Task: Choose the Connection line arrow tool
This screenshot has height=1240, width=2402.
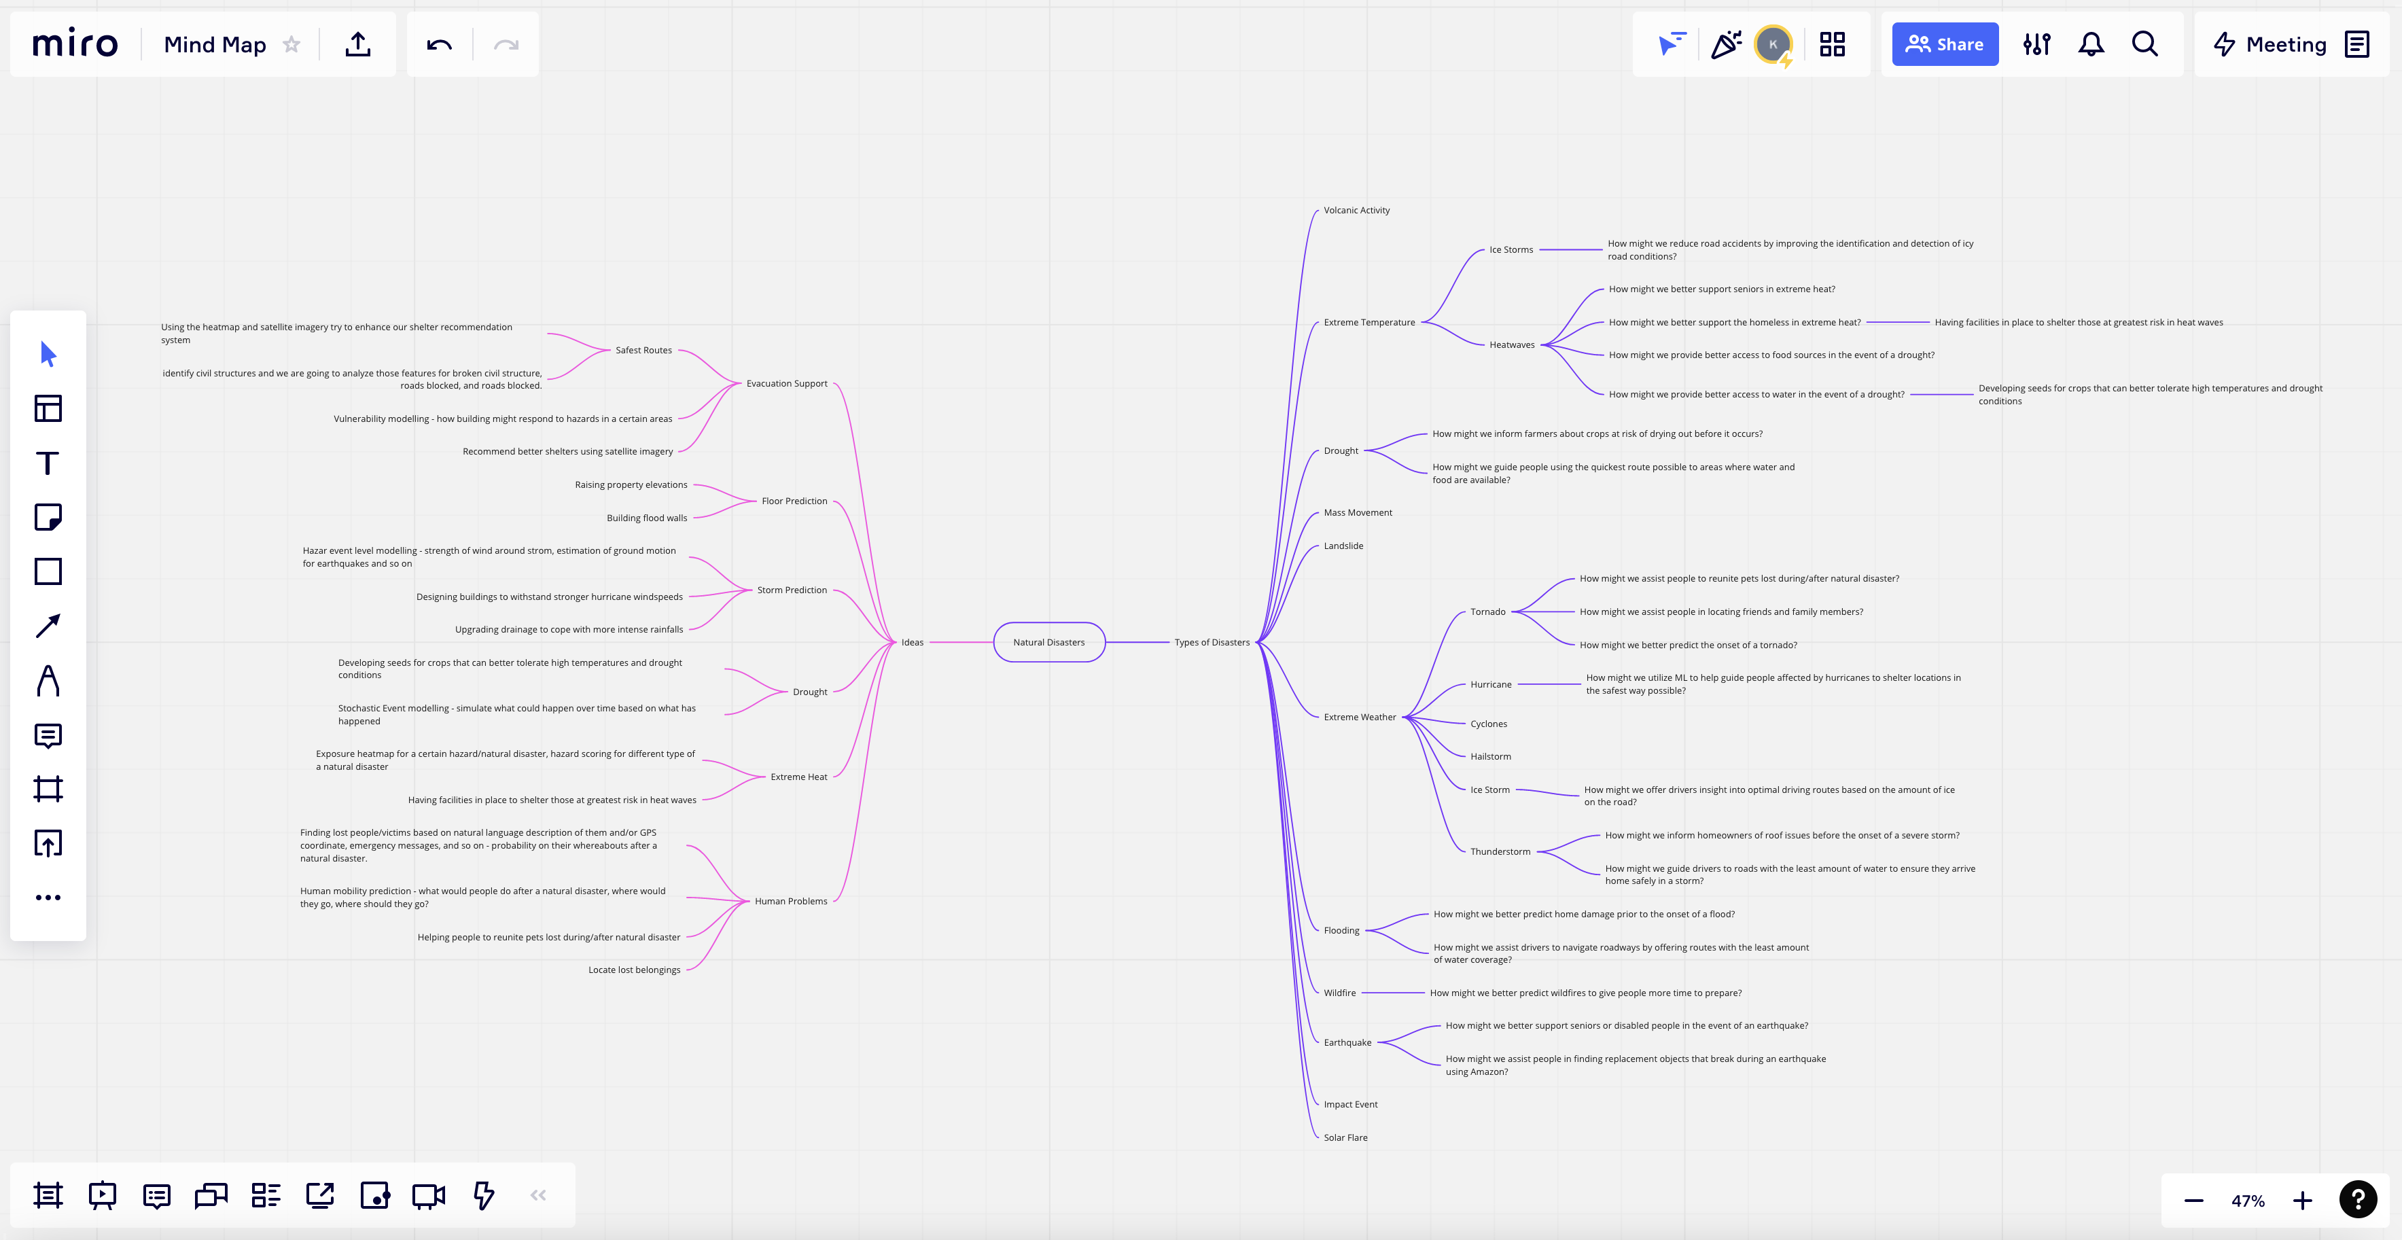Action: pyautogui.click(x=48, y=626)
